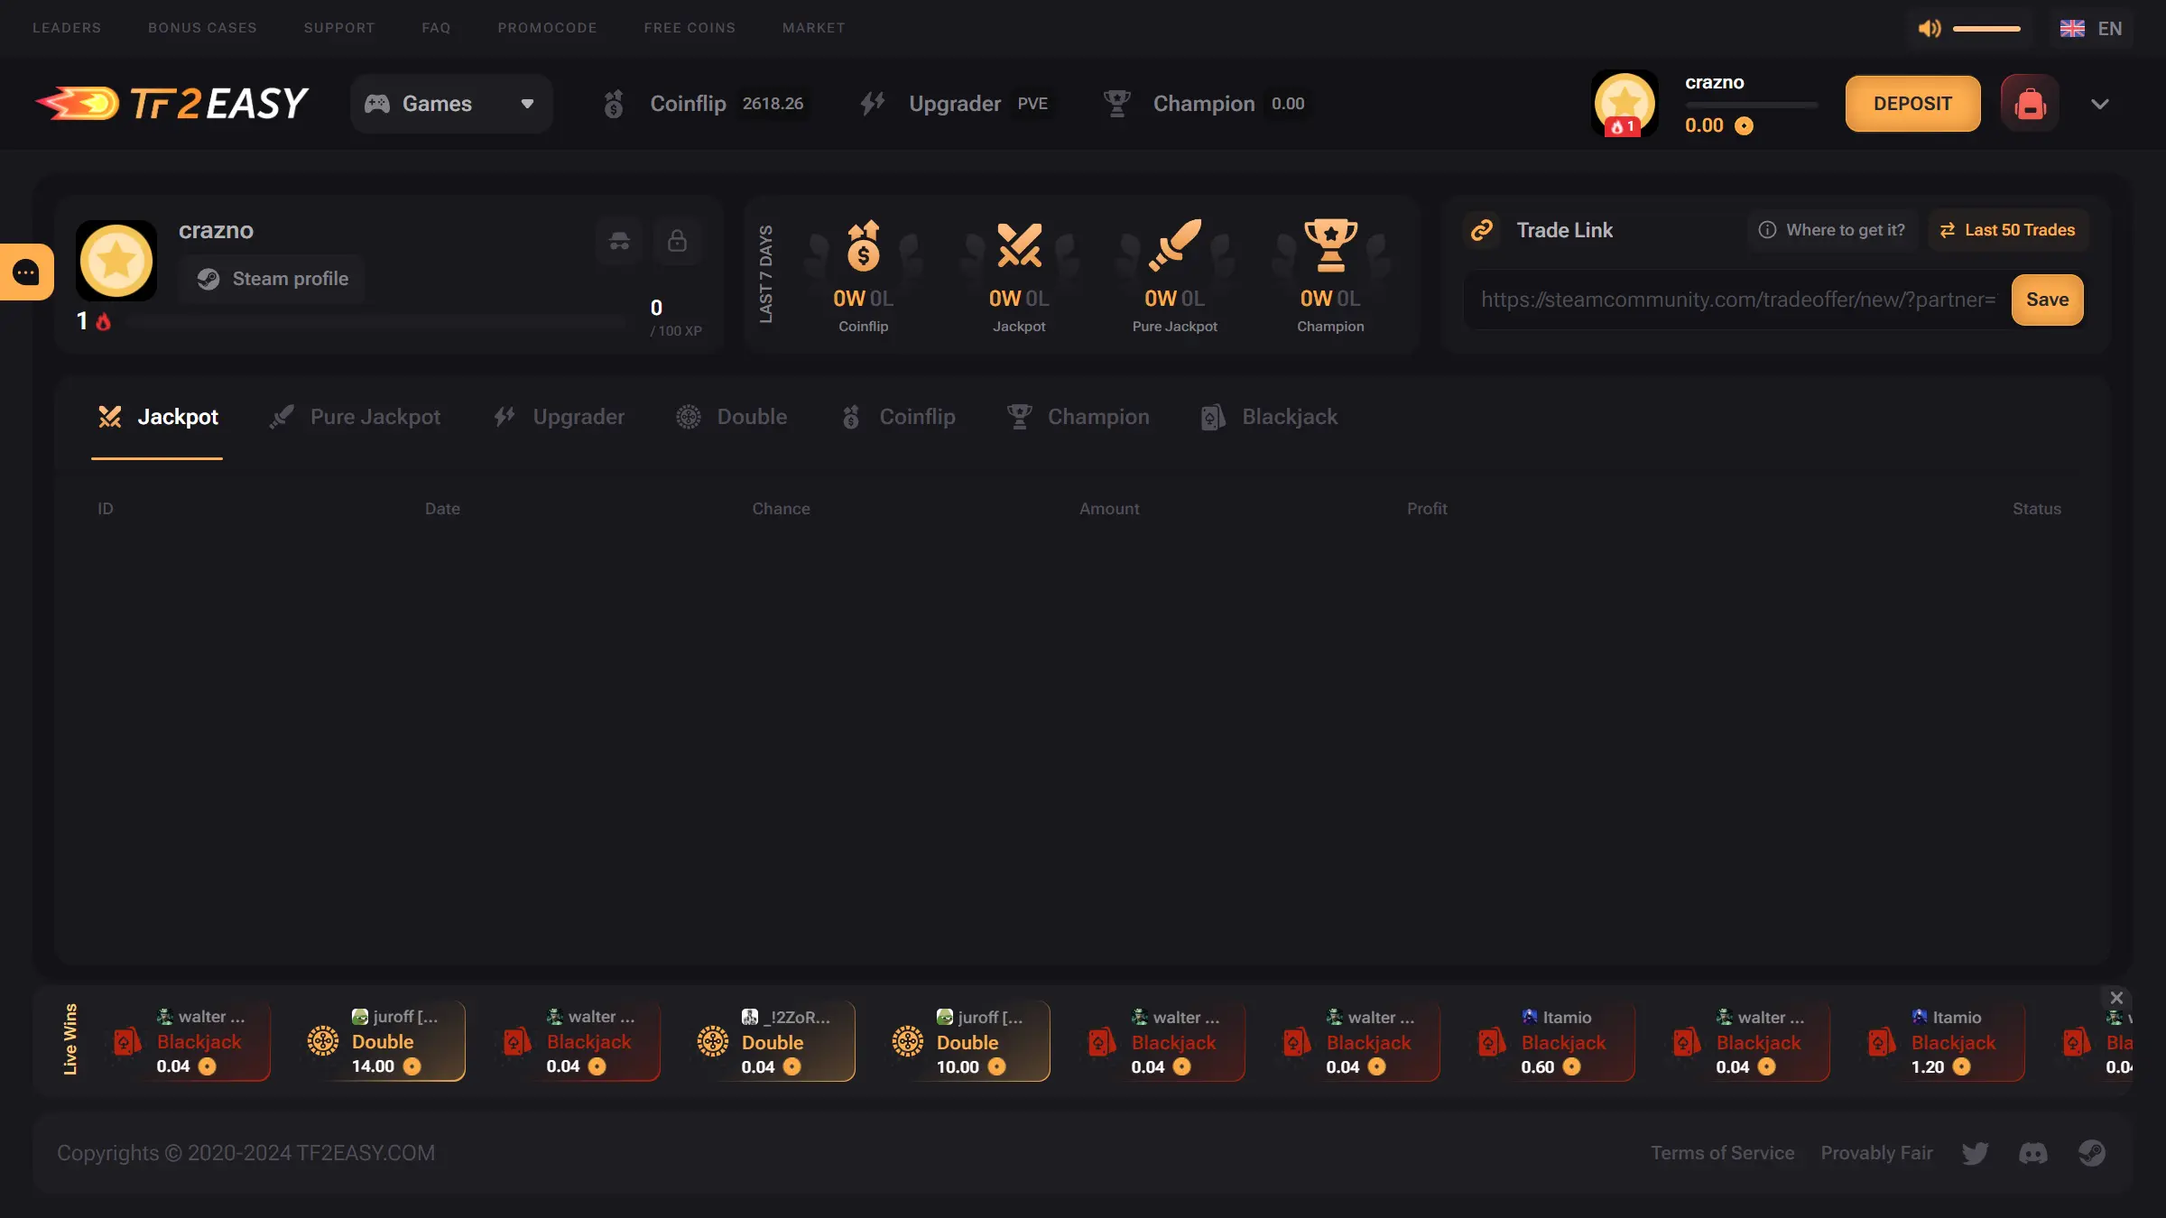
Task: Open juroff's Double 10.00 win card
Action: click(968, 1041)
